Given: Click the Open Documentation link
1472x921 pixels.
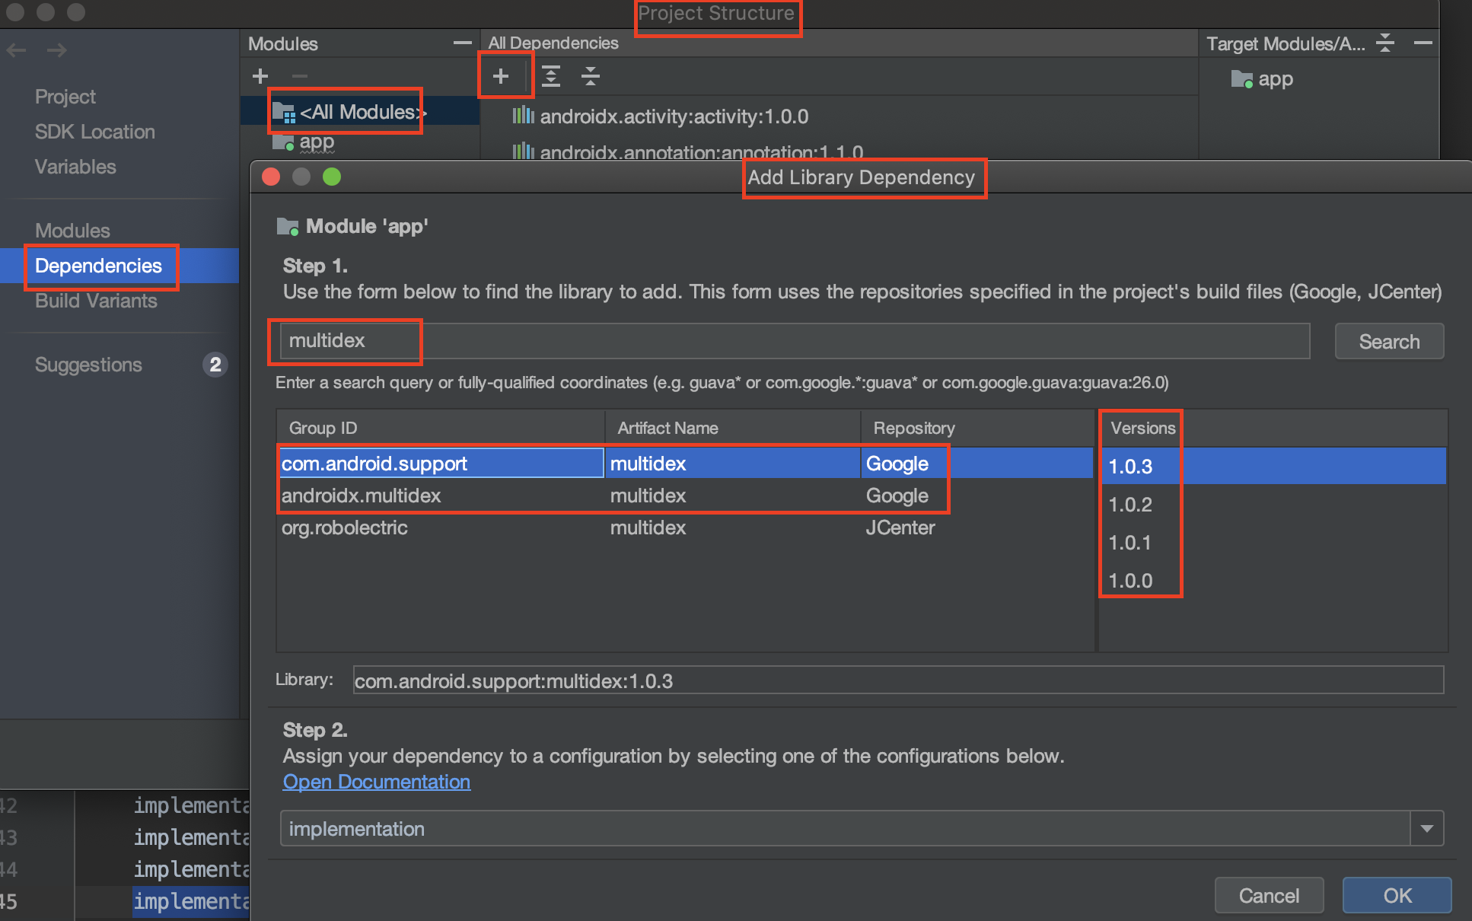Looking at the screenshot, I should click(377, 781).
